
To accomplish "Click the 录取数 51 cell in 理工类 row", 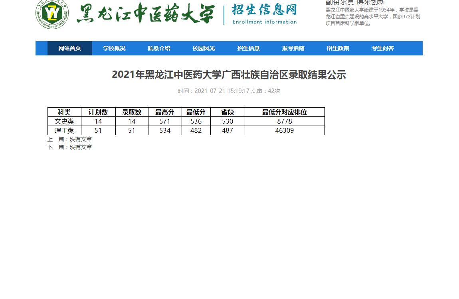I will tap(132, 130).
